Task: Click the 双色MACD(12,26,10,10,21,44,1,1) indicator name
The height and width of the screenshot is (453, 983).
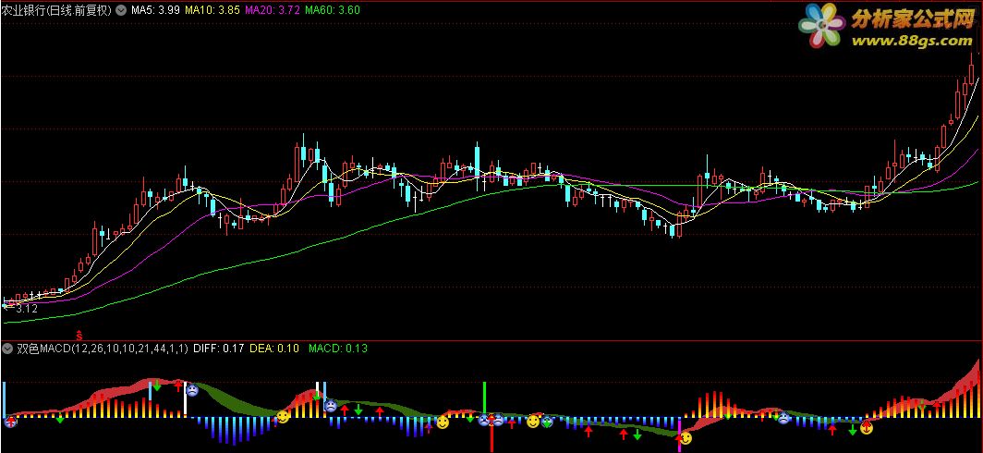Action: tap(103, 349)
